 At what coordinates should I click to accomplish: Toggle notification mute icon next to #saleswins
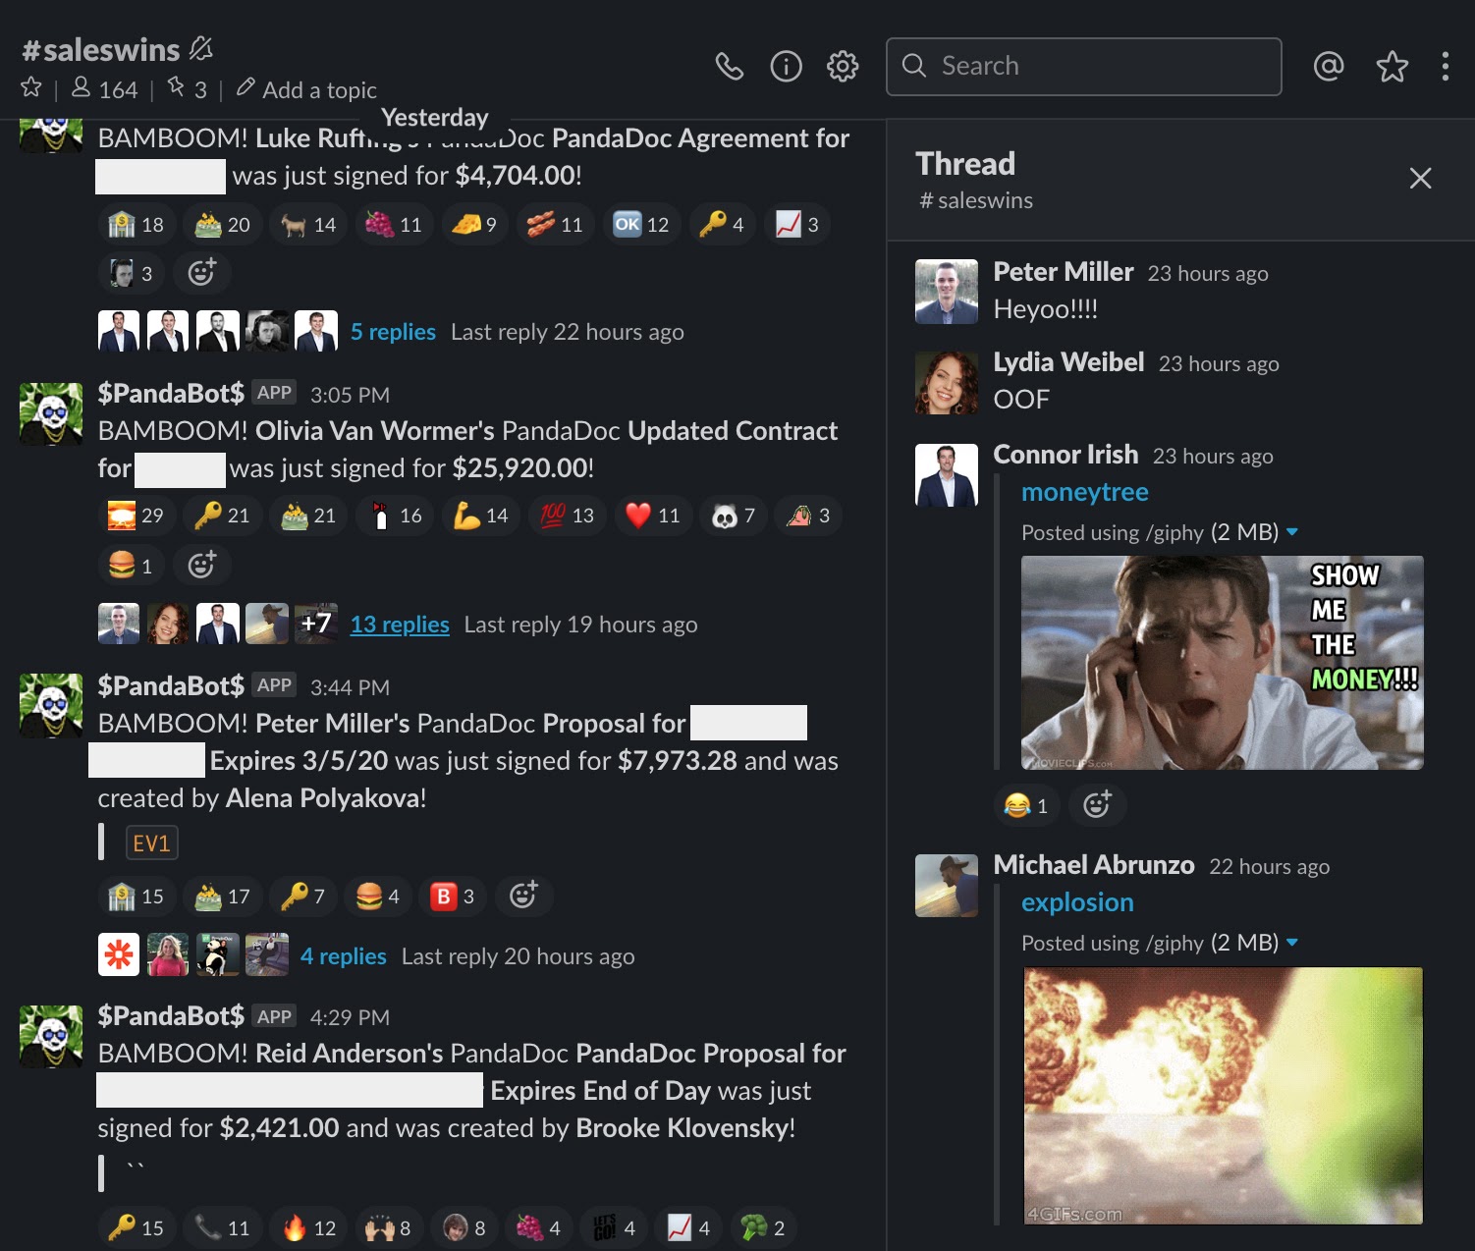point(201,48)
